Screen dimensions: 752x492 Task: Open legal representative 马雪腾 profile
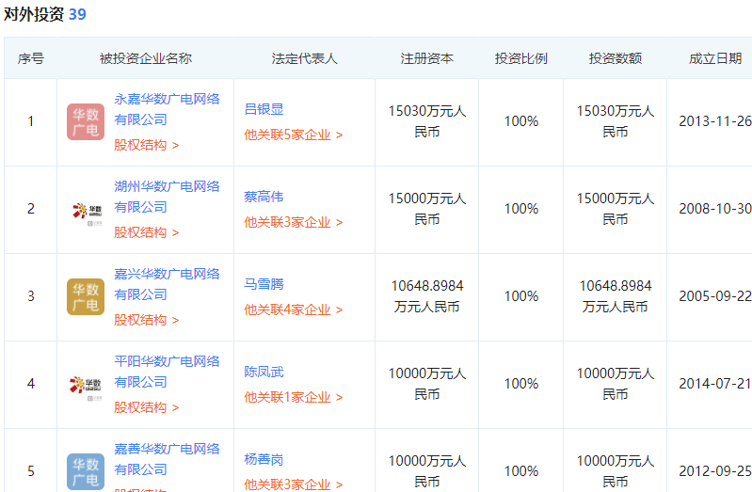[264, 284]
